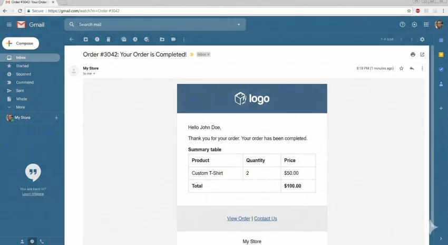This screenshot has width=448, height=245.
Task: Reply to My Store email
Action: [x=412, y=69]
